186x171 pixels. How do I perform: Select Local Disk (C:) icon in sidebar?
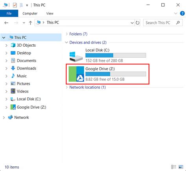[13, 99]
